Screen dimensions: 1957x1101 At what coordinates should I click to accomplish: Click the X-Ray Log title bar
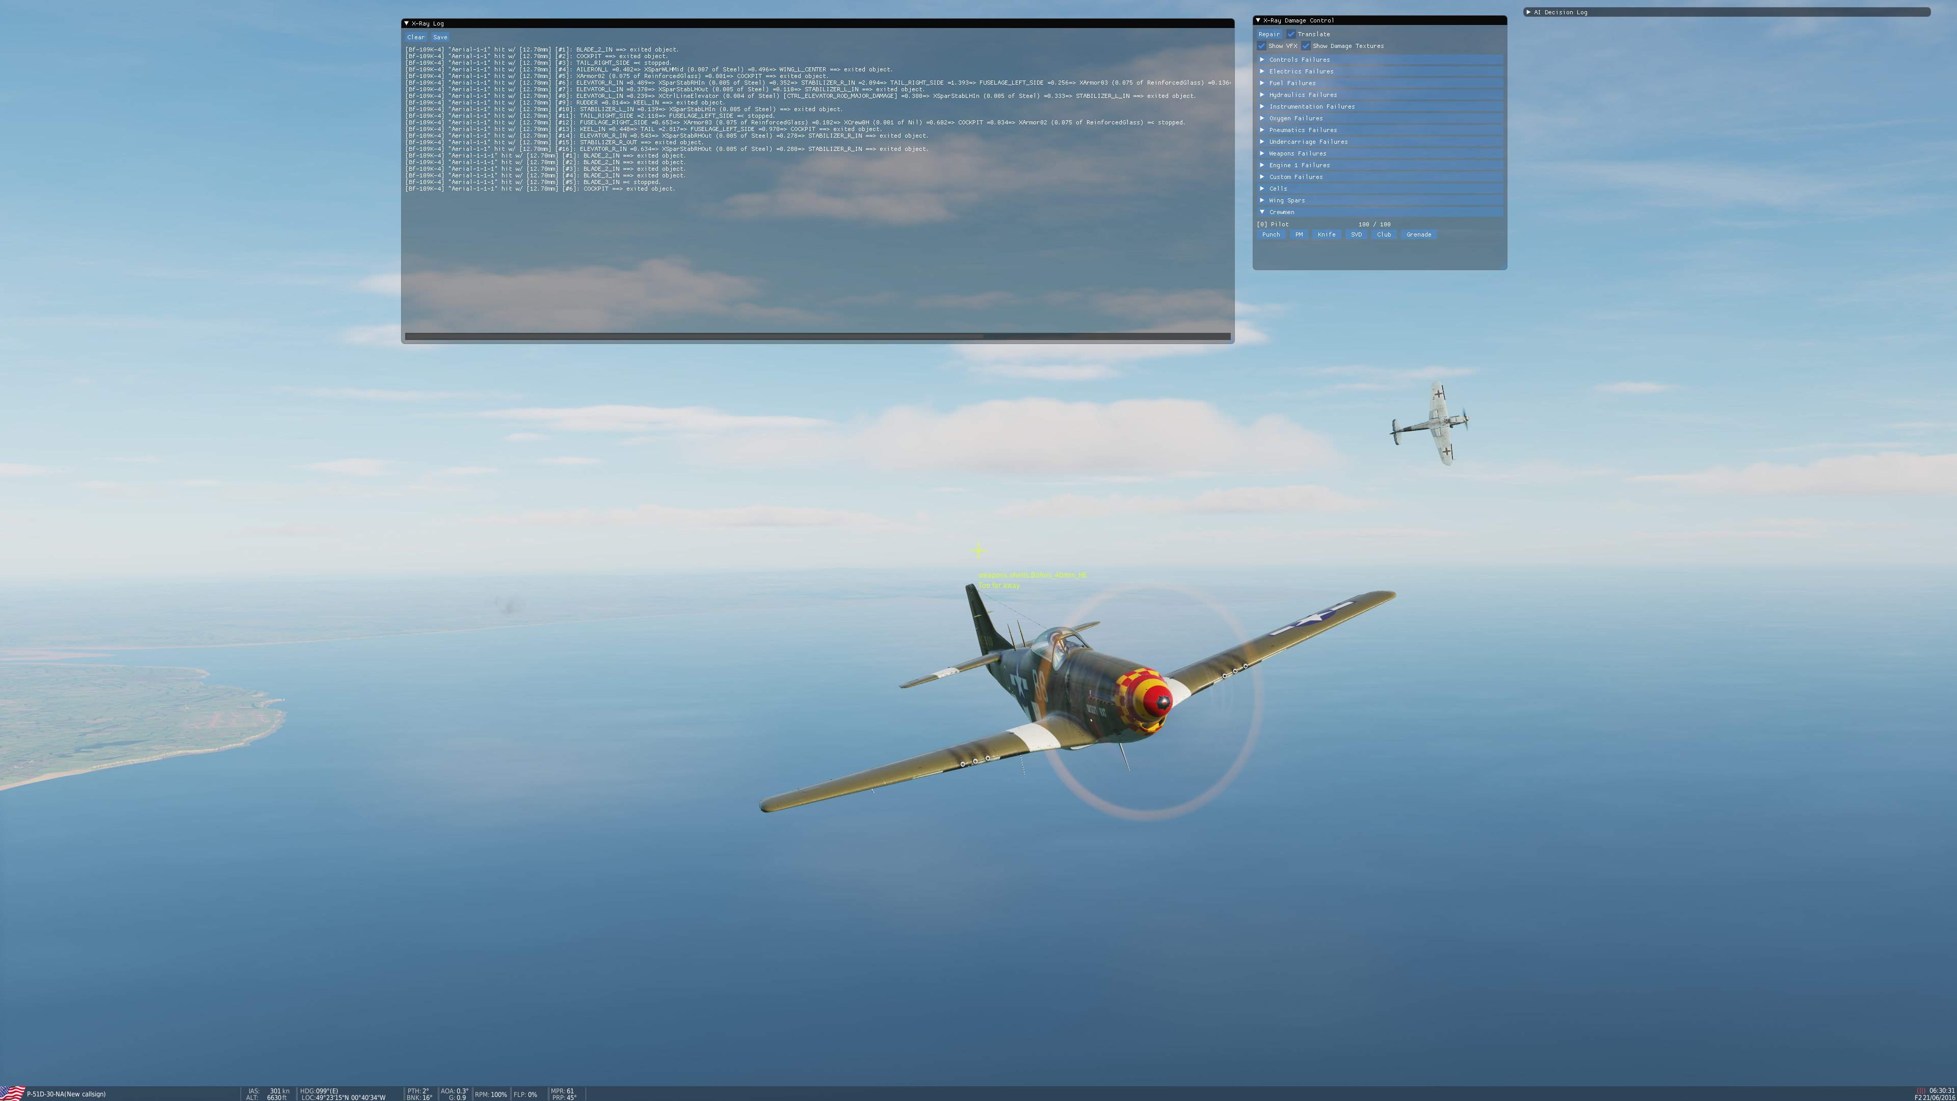tap(817, 23)
